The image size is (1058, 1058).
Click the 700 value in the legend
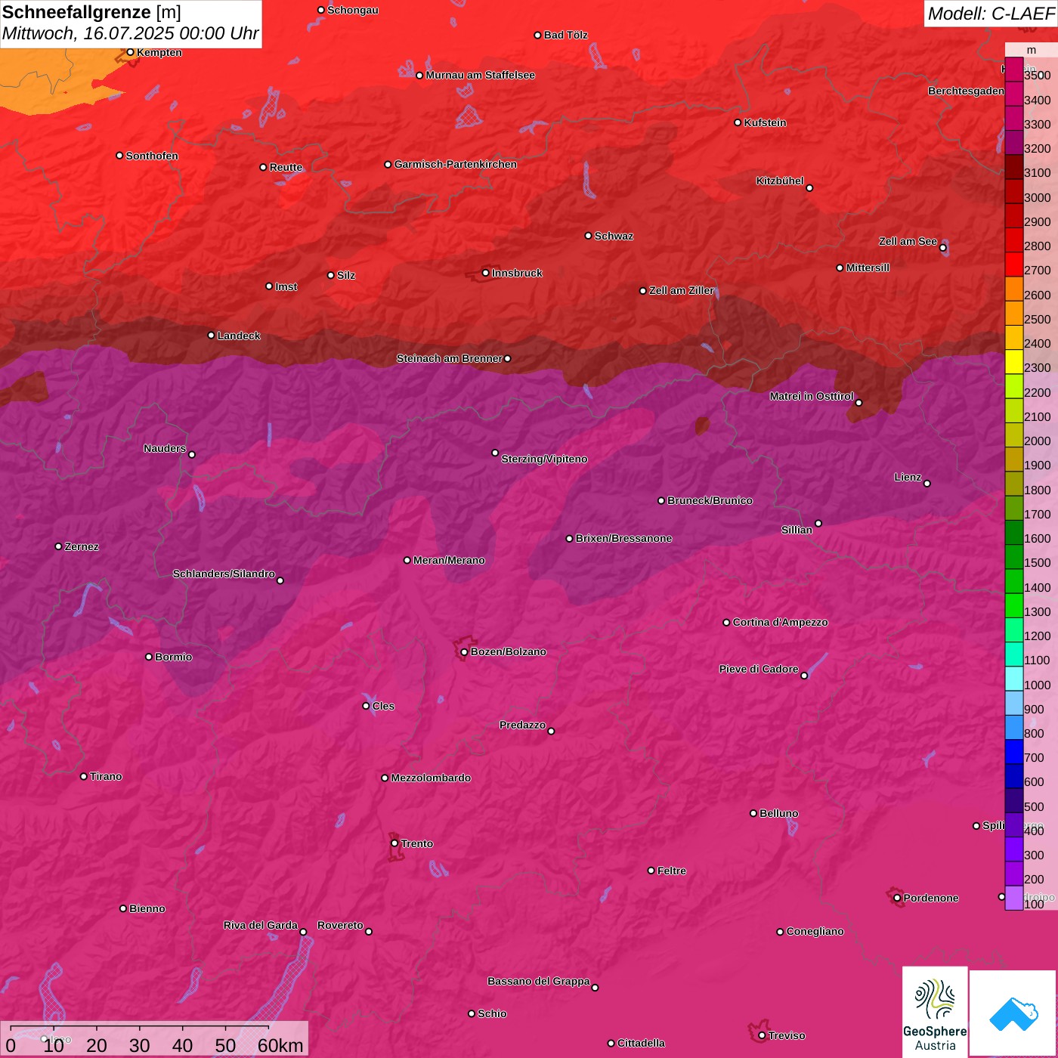click(1034, 758)
